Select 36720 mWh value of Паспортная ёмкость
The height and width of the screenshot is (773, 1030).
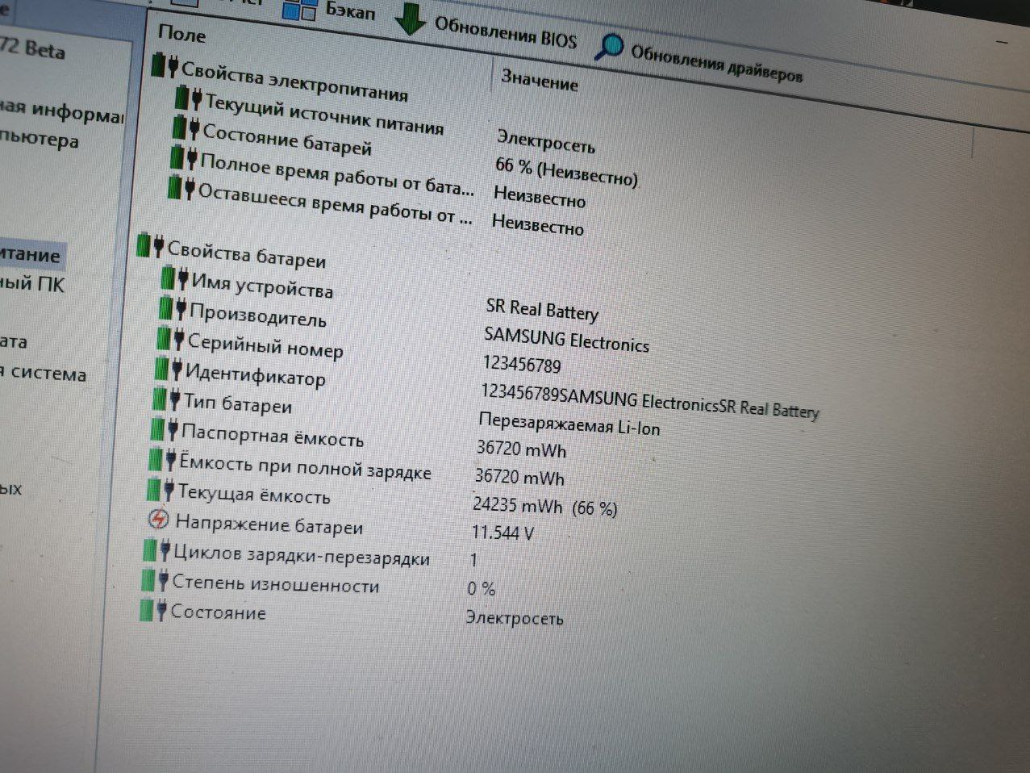click(521, 449)
